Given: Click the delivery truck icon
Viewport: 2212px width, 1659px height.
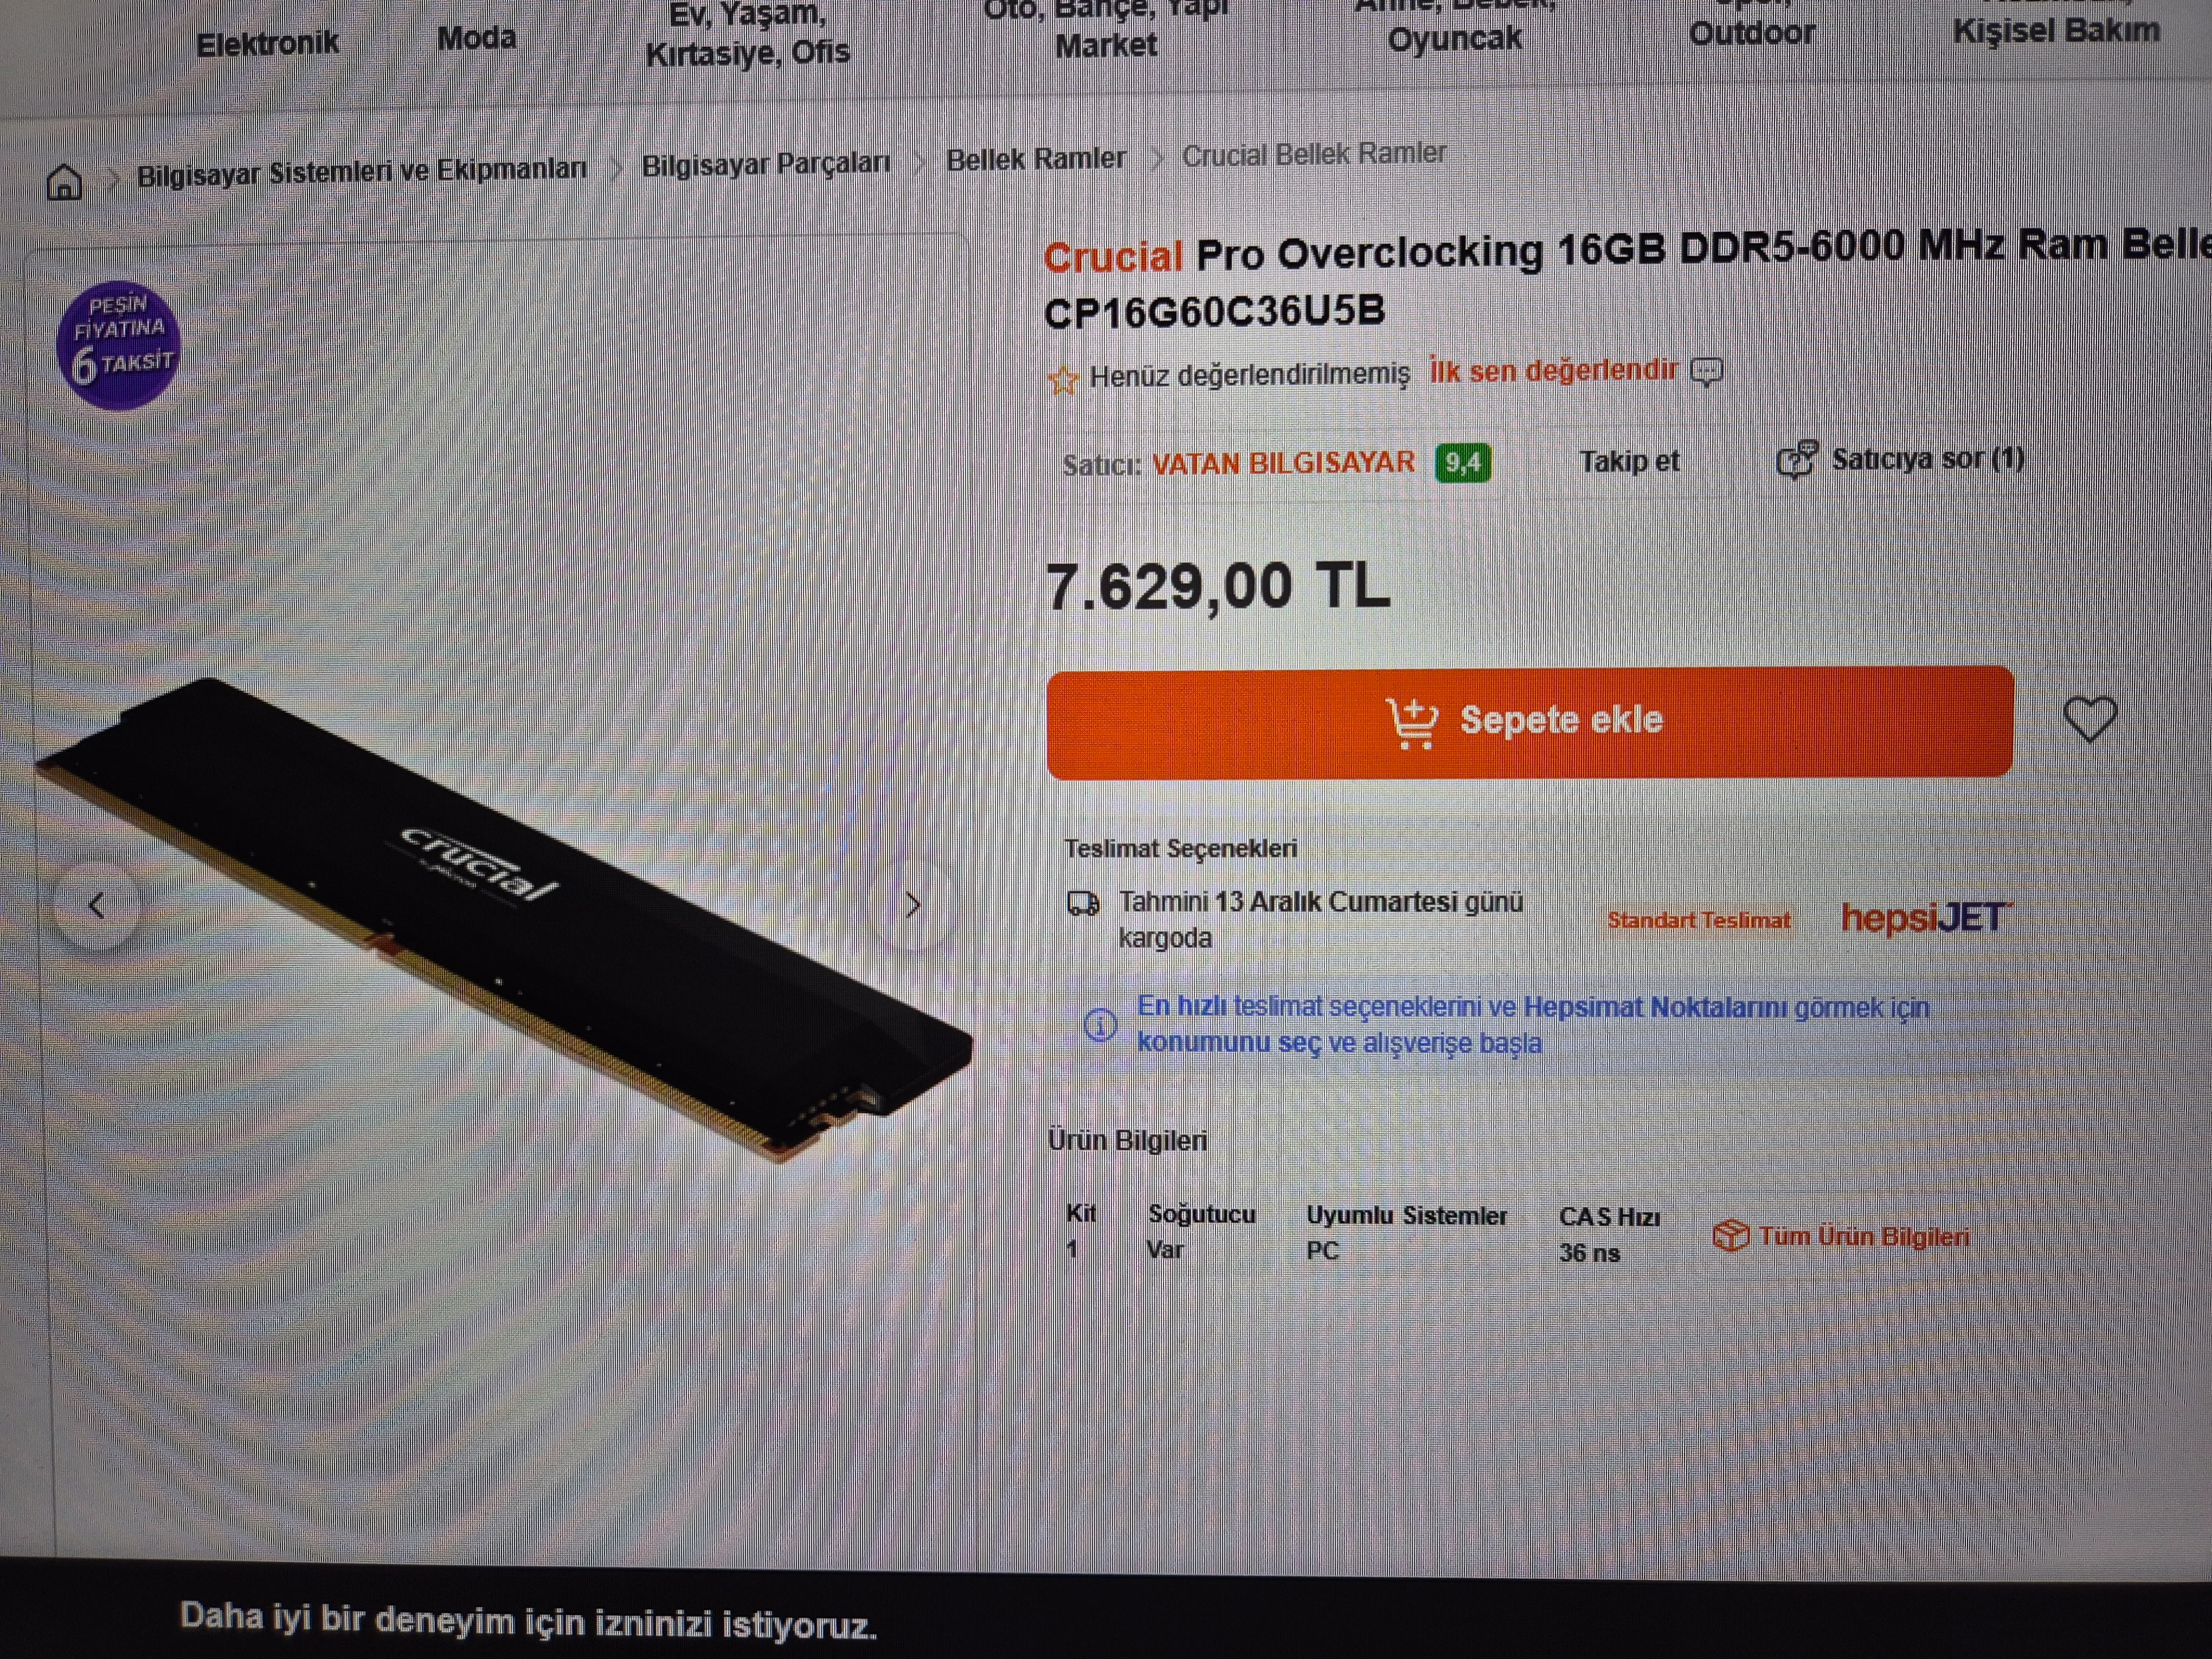Looking at the screenshot, I should (x=1083, y=904).
